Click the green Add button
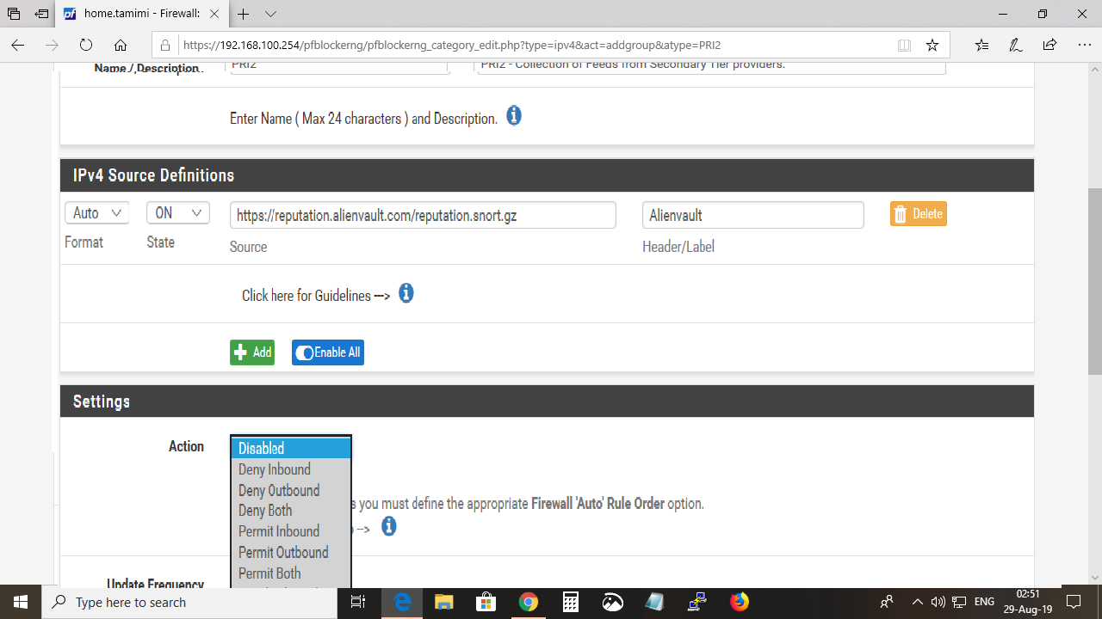Image resolution: width=1102 pixels, height=619 pixels. (252, 352)
